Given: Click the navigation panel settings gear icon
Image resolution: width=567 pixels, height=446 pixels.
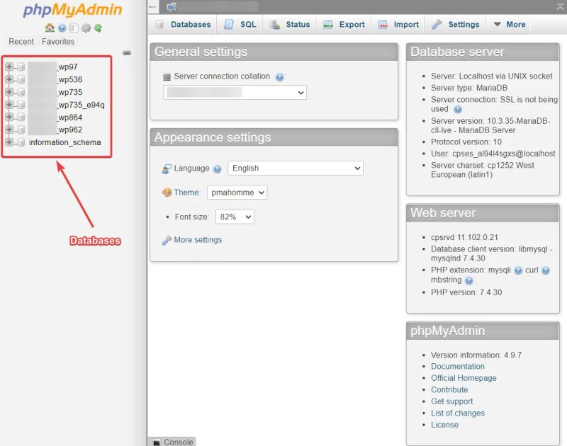Looking at the screenshot, I should tap(86, 28).
